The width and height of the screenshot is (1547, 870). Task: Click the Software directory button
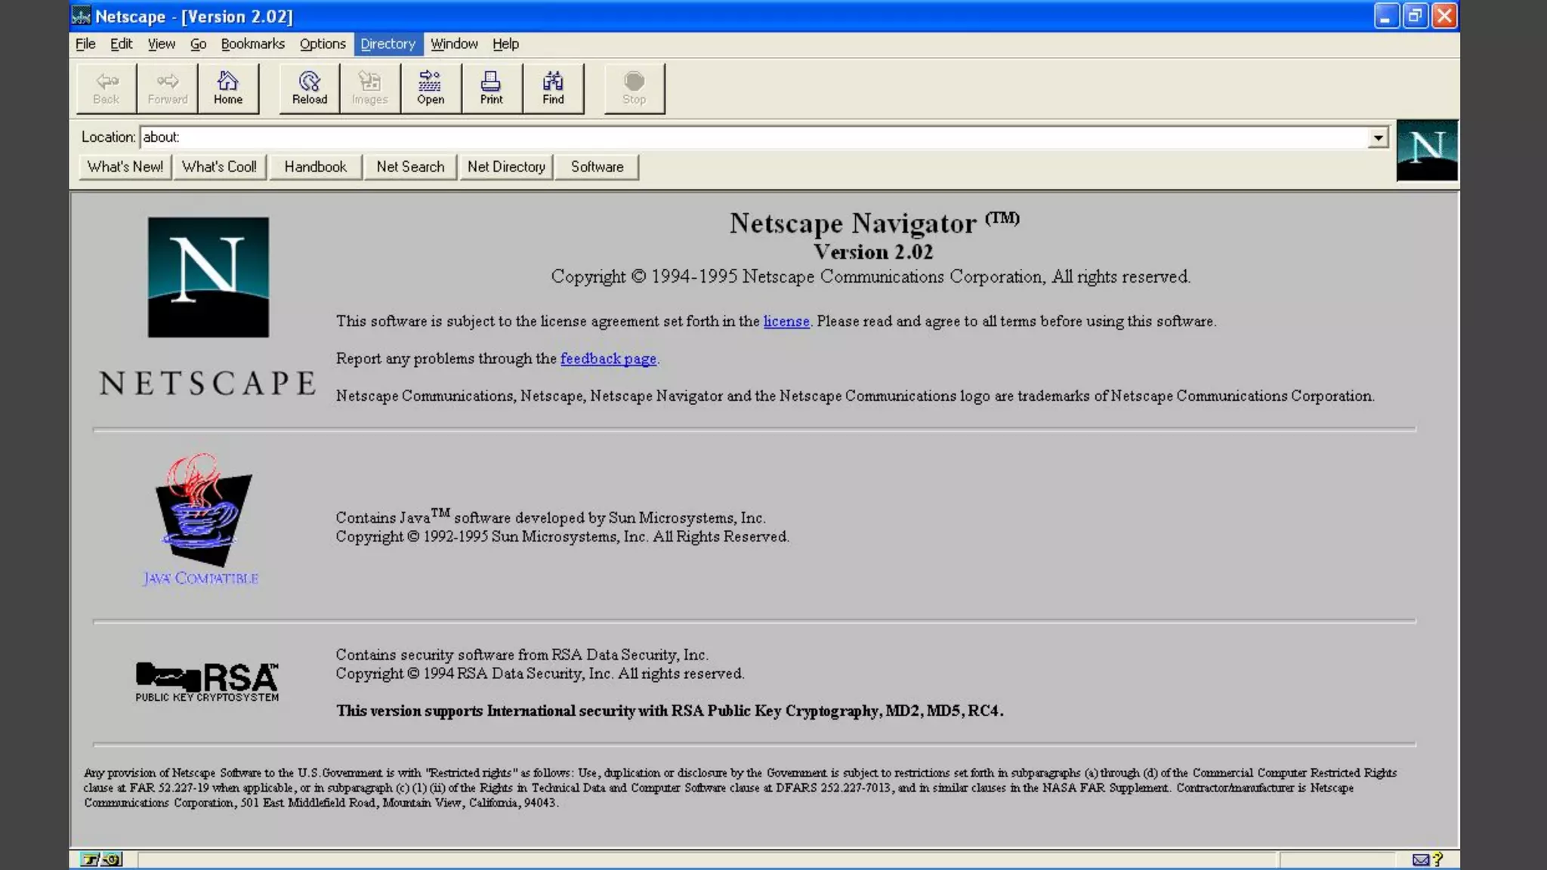click(597, 167)
